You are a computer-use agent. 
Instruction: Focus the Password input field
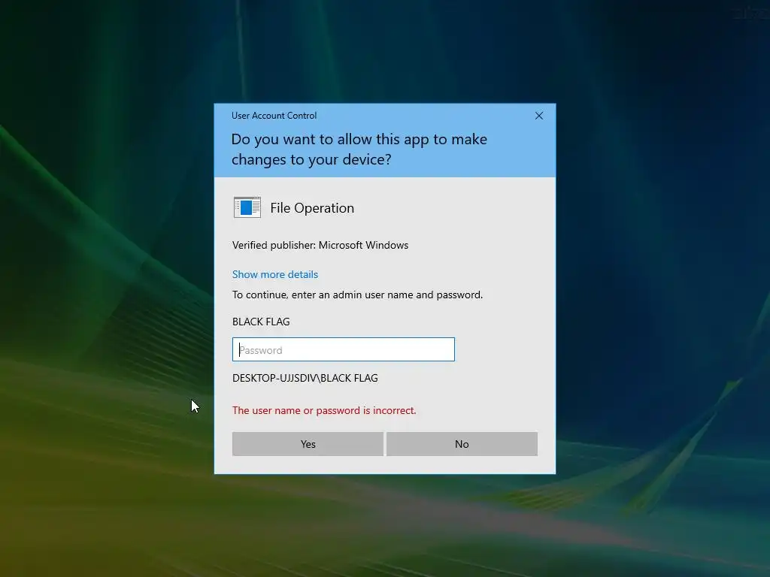[x=343, y=349]
